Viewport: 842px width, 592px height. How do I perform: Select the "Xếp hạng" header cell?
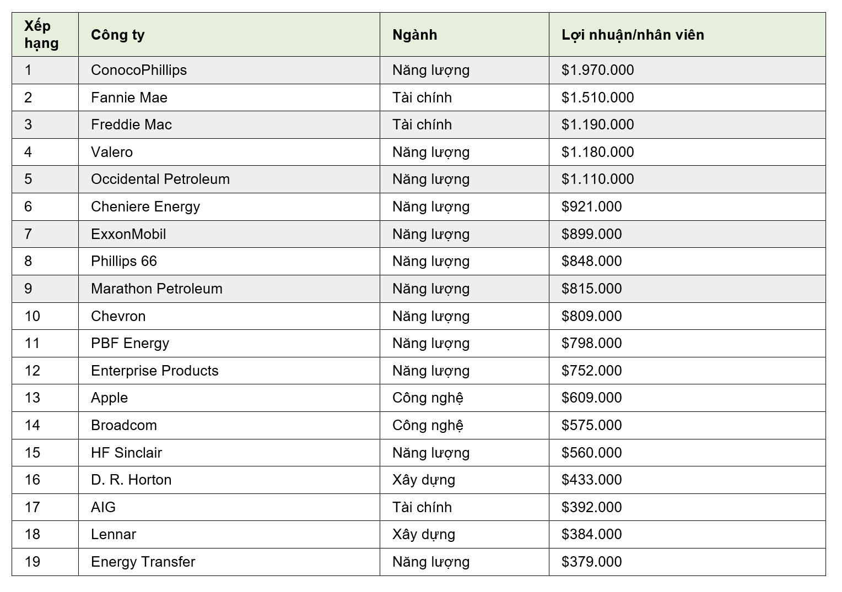coord(41,35)
